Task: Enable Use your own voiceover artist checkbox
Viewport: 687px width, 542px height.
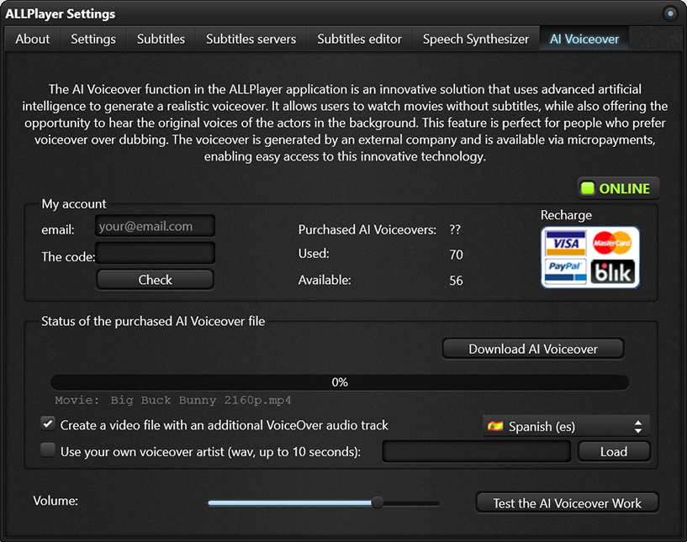Action: pyautogui.click(x=48, y=450)
